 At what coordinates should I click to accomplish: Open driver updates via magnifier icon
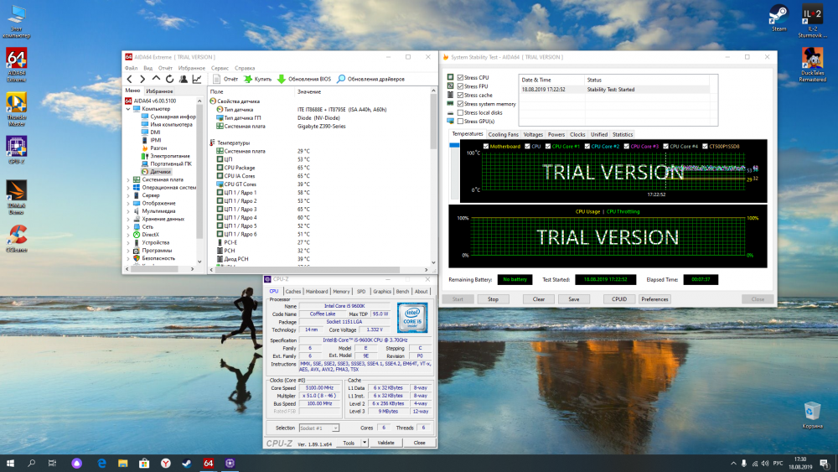340,79
